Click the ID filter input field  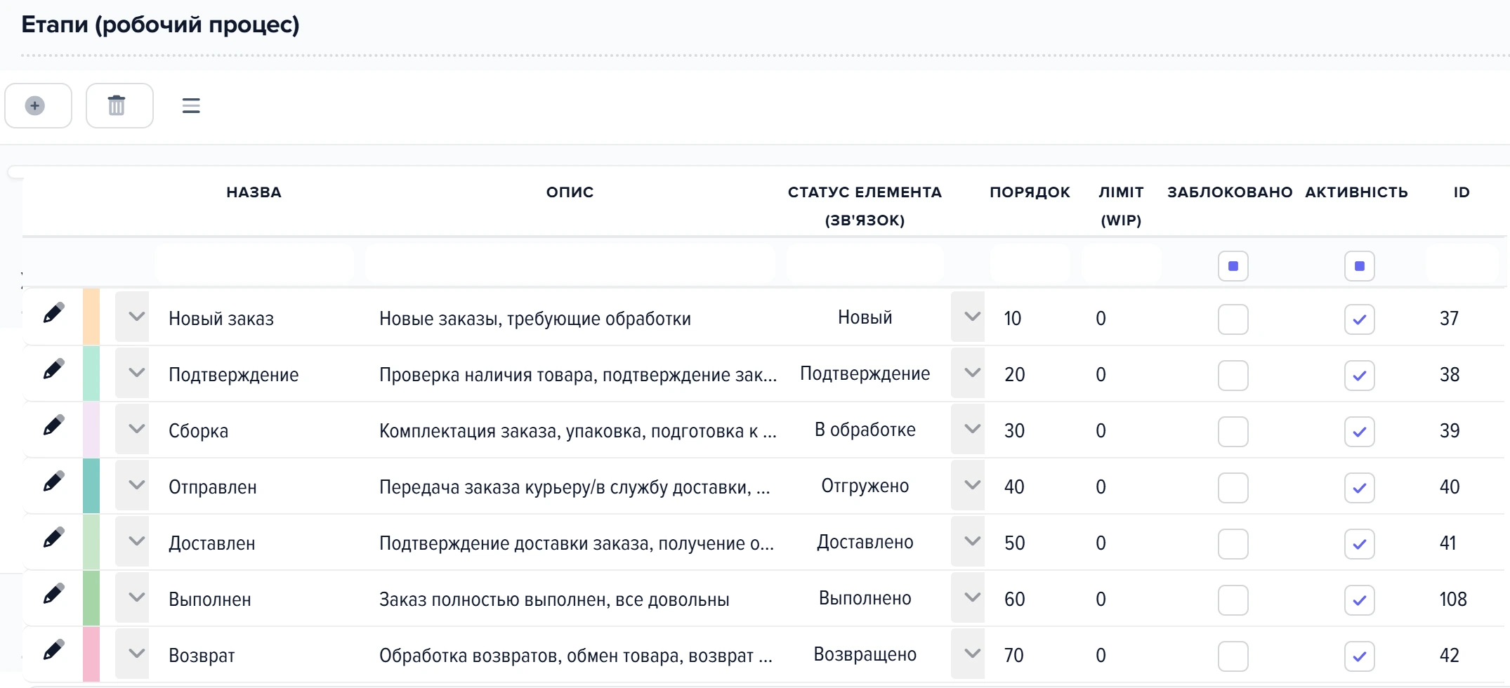(x=1462, y=265)
